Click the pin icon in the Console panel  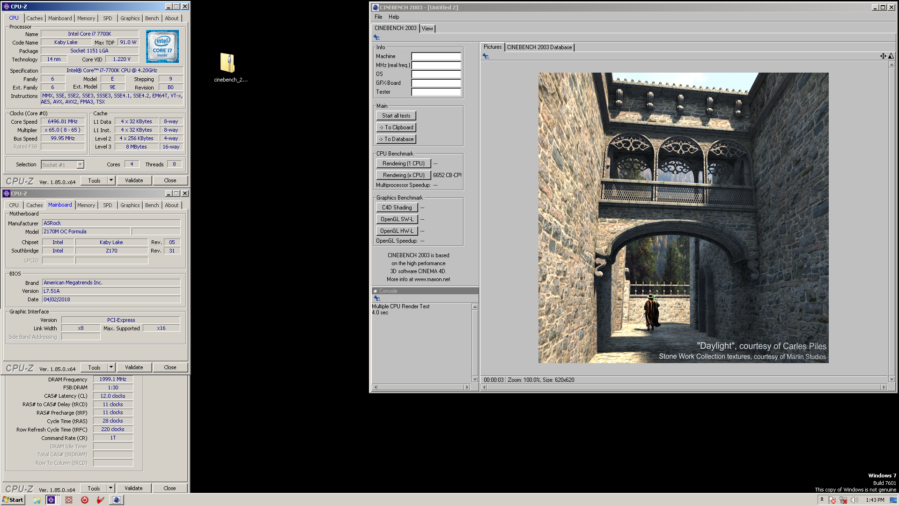click(377, 298)
